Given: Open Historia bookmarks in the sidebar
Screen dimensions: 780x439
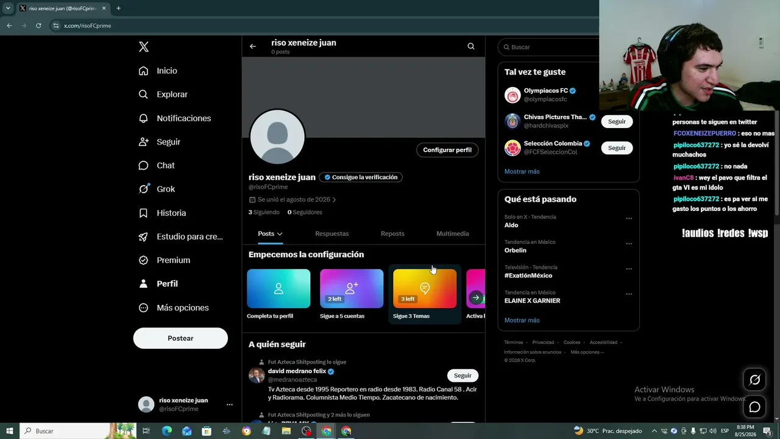Looking at the screenshot, I should (x=163, y=213).
